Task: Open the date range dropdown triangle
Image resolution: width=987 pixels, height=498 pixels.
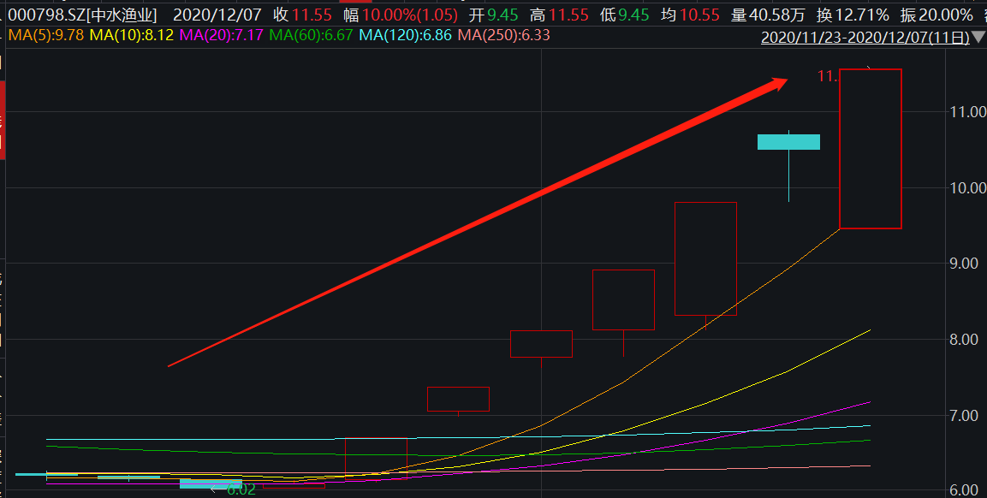Action: click(978, 38)
